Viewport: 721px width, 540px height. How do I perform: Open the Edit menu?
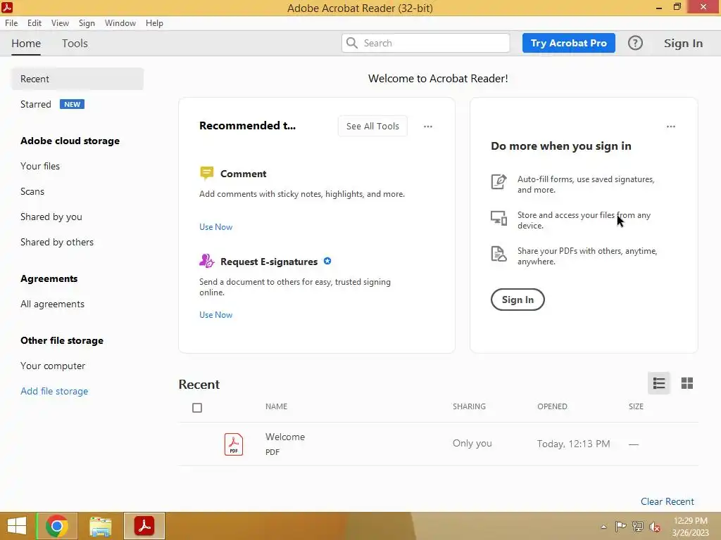(x=35, y=23)
